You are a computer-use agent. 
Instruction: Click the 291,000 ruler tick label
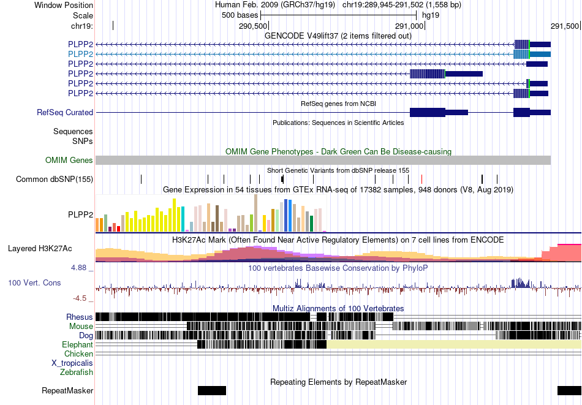(x=409, y=26)
